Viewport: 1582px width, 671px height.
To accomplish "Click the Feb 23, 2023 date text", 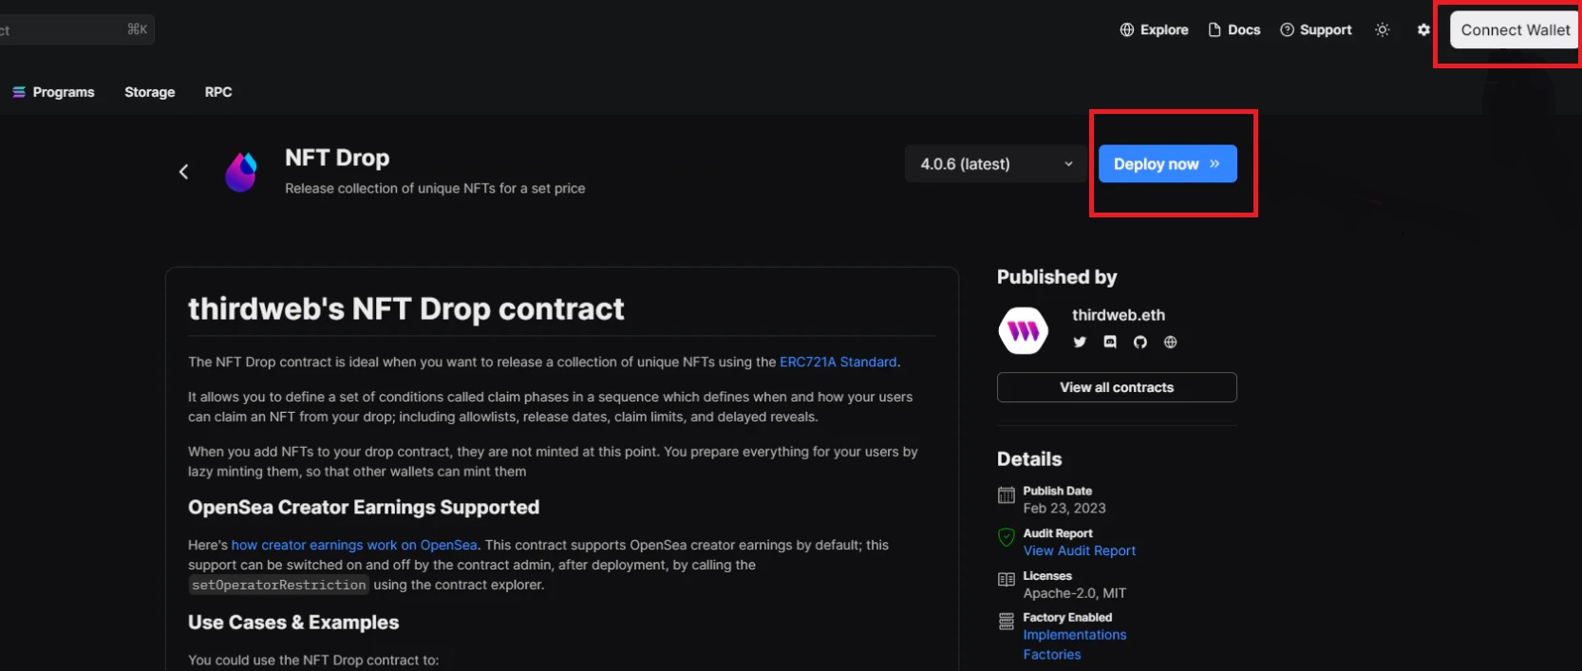I will tap(1064, 509).
